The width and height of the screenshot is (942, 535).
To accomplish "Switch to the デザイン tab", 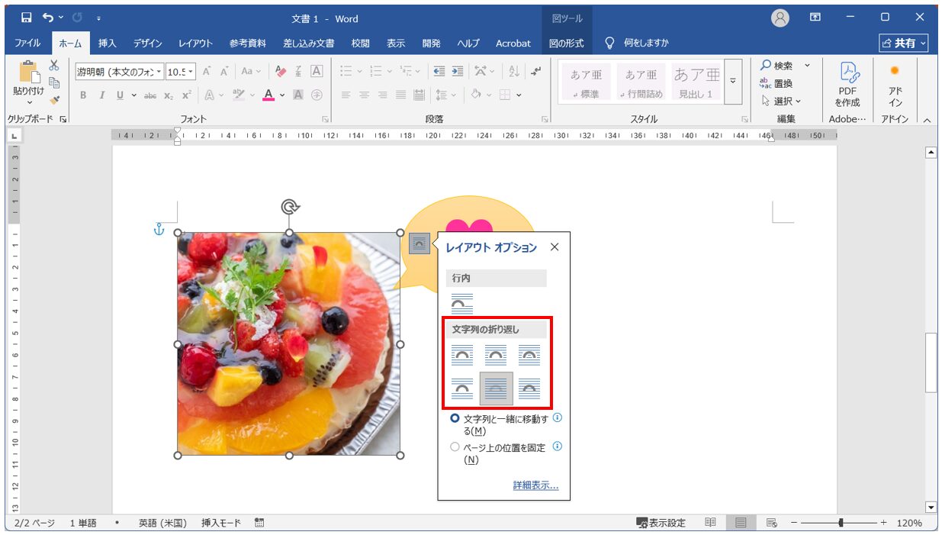I will [148, 44].
